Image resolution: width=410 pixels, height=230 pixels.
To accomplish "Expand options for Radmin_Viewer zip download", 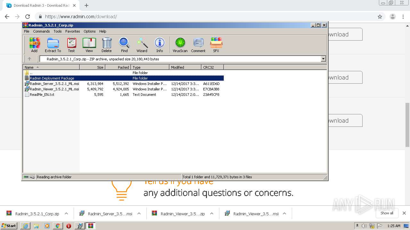I will coord(212,214).
